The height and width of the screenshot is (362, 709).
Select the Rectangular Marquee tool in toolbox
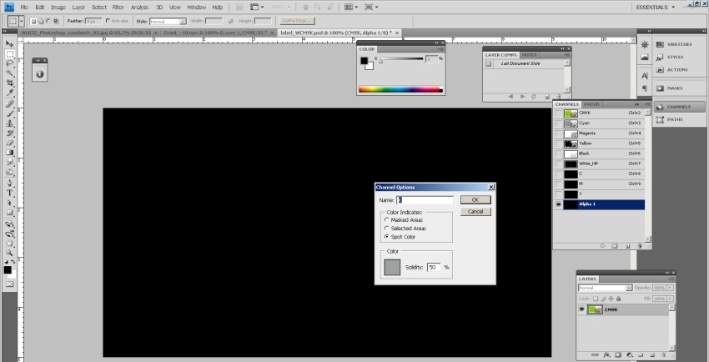[x=9, y=53]
